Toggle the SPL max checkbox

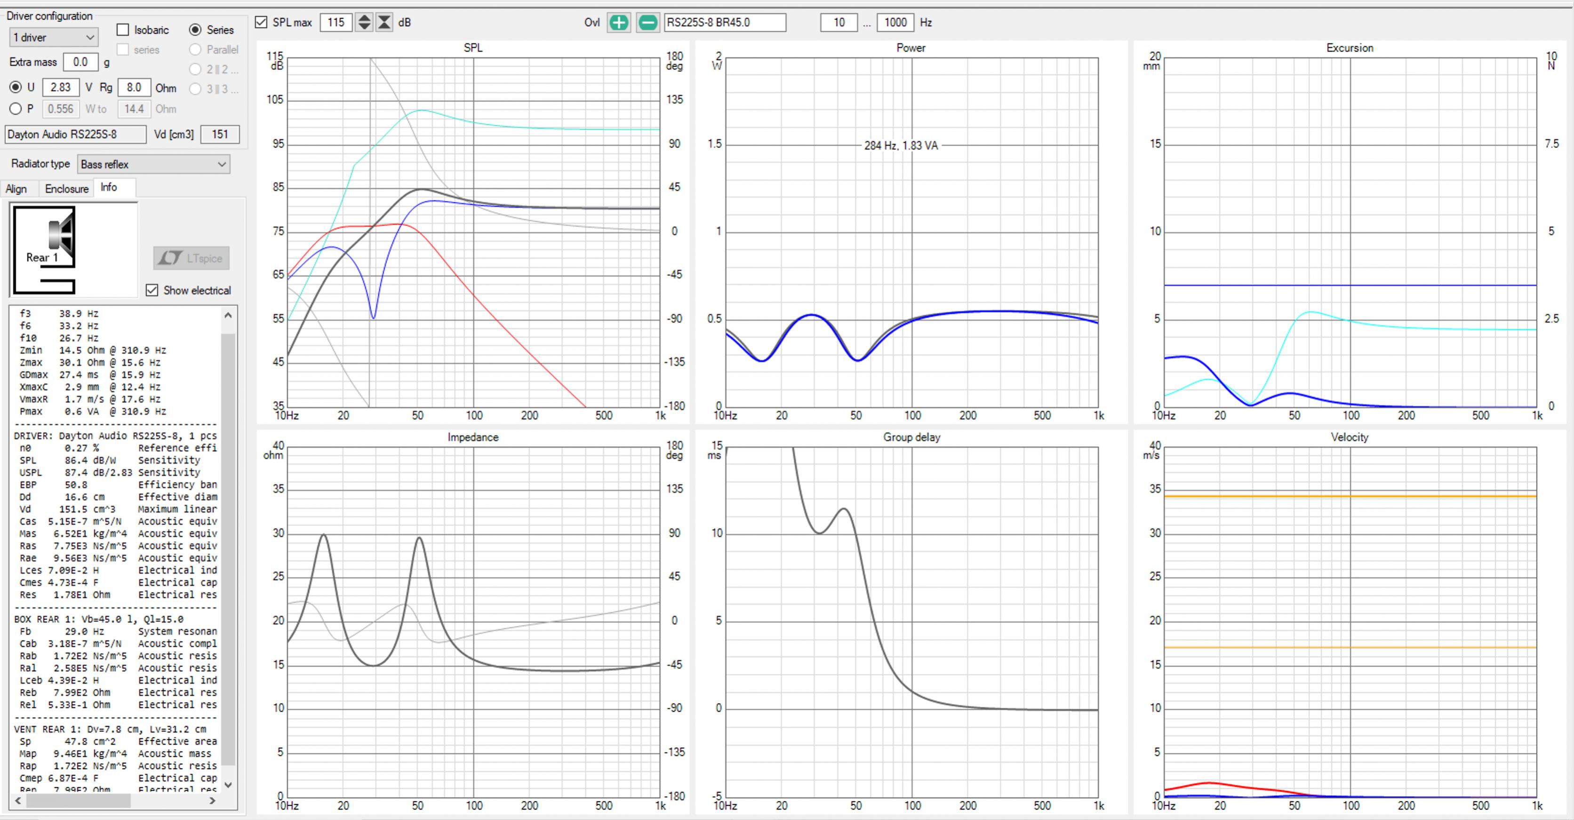[262, 23]
